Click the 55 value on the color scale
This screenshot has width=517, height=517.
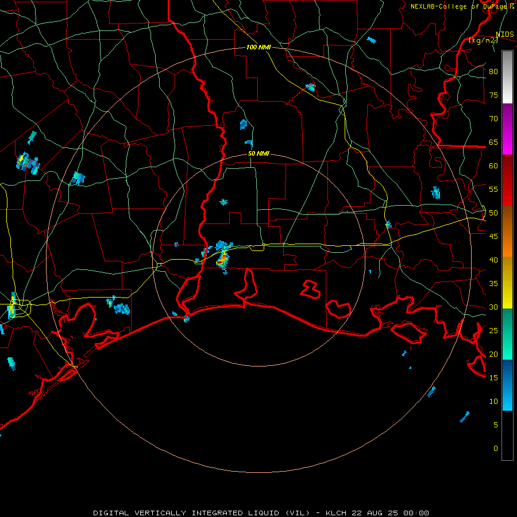[493, 189]
